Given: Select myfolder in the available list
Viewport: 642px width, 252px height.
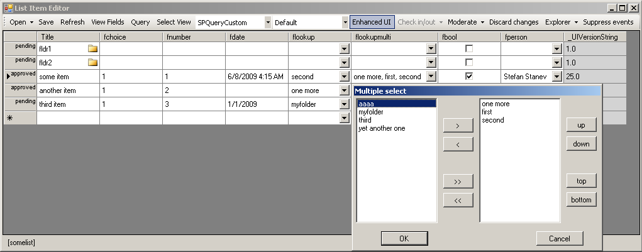Looking at the screenshot, I should (x=397, y=112).
